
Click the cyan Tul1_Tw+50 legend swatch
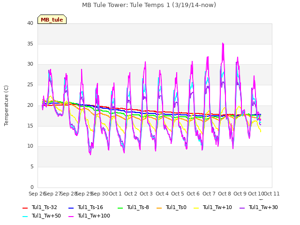(x=25, y=216)
